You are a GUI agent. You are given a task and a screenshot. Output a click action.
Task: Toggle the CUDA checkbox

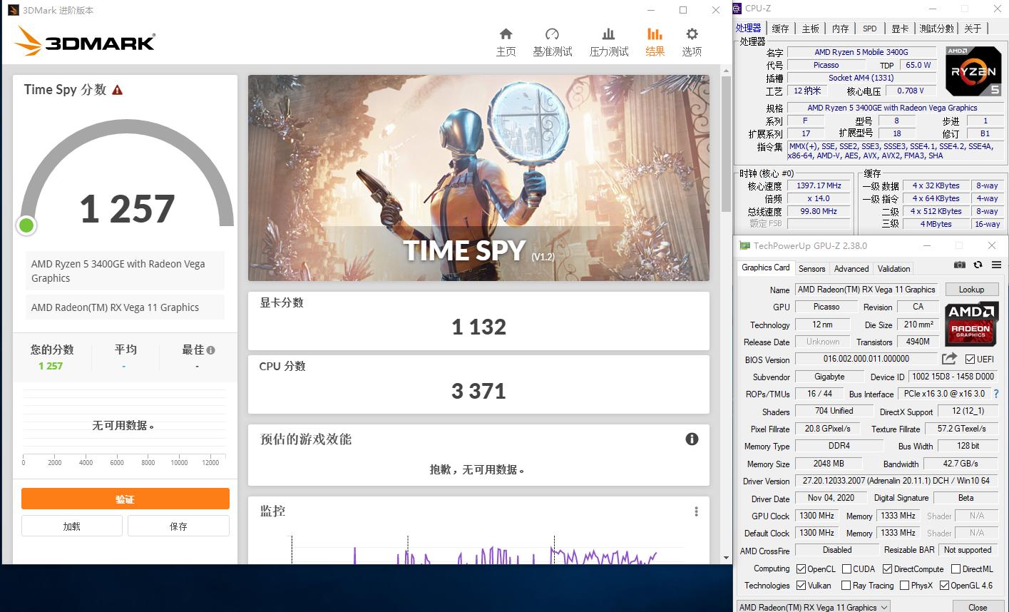847,568
